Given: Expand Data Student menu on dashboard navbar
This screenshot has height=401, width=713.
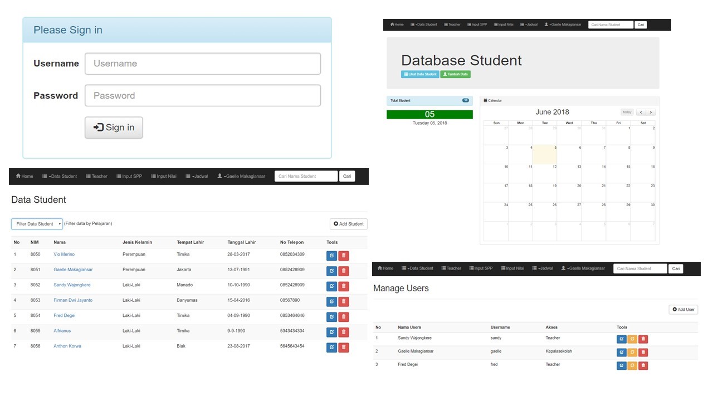Looking at the screenshot, I should tap(424, 25).
